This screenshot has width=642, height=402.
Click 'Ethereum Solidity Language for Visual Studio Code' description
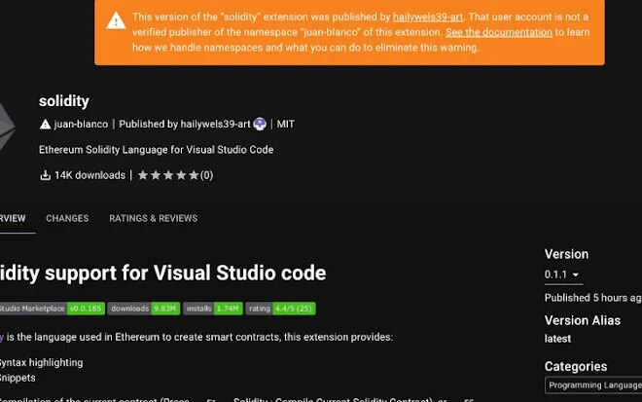156,150
